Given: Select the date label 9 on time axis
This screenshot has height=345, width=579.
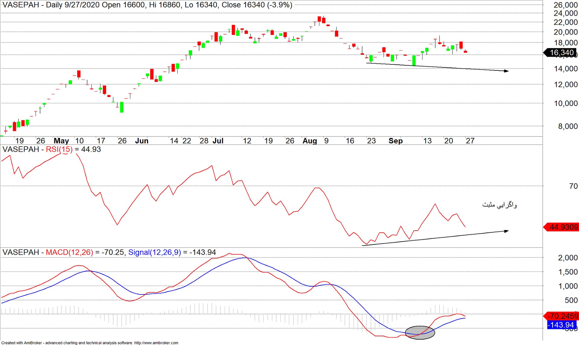Looking at the screenshot, I should click(x=326, y=141).
